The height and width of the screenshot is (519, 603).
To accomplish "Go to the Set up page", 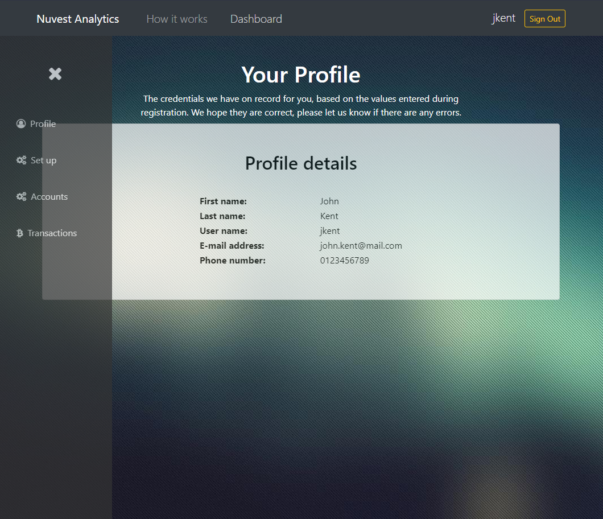I will tap(44, 160).
